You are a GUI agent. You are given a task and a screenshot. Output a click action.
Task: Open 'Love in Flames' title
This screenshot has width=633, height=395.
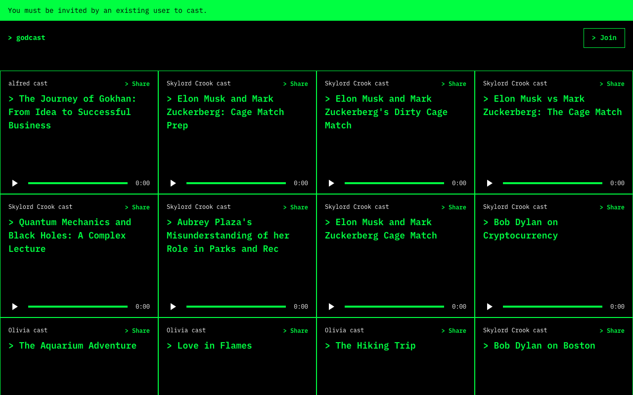209,346
